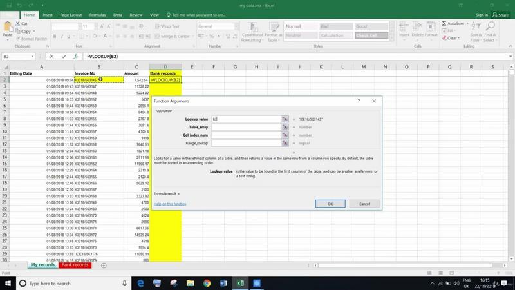Toggle Bold formatting in Font group
515x290 pixels.
click(x=55, y=36)
